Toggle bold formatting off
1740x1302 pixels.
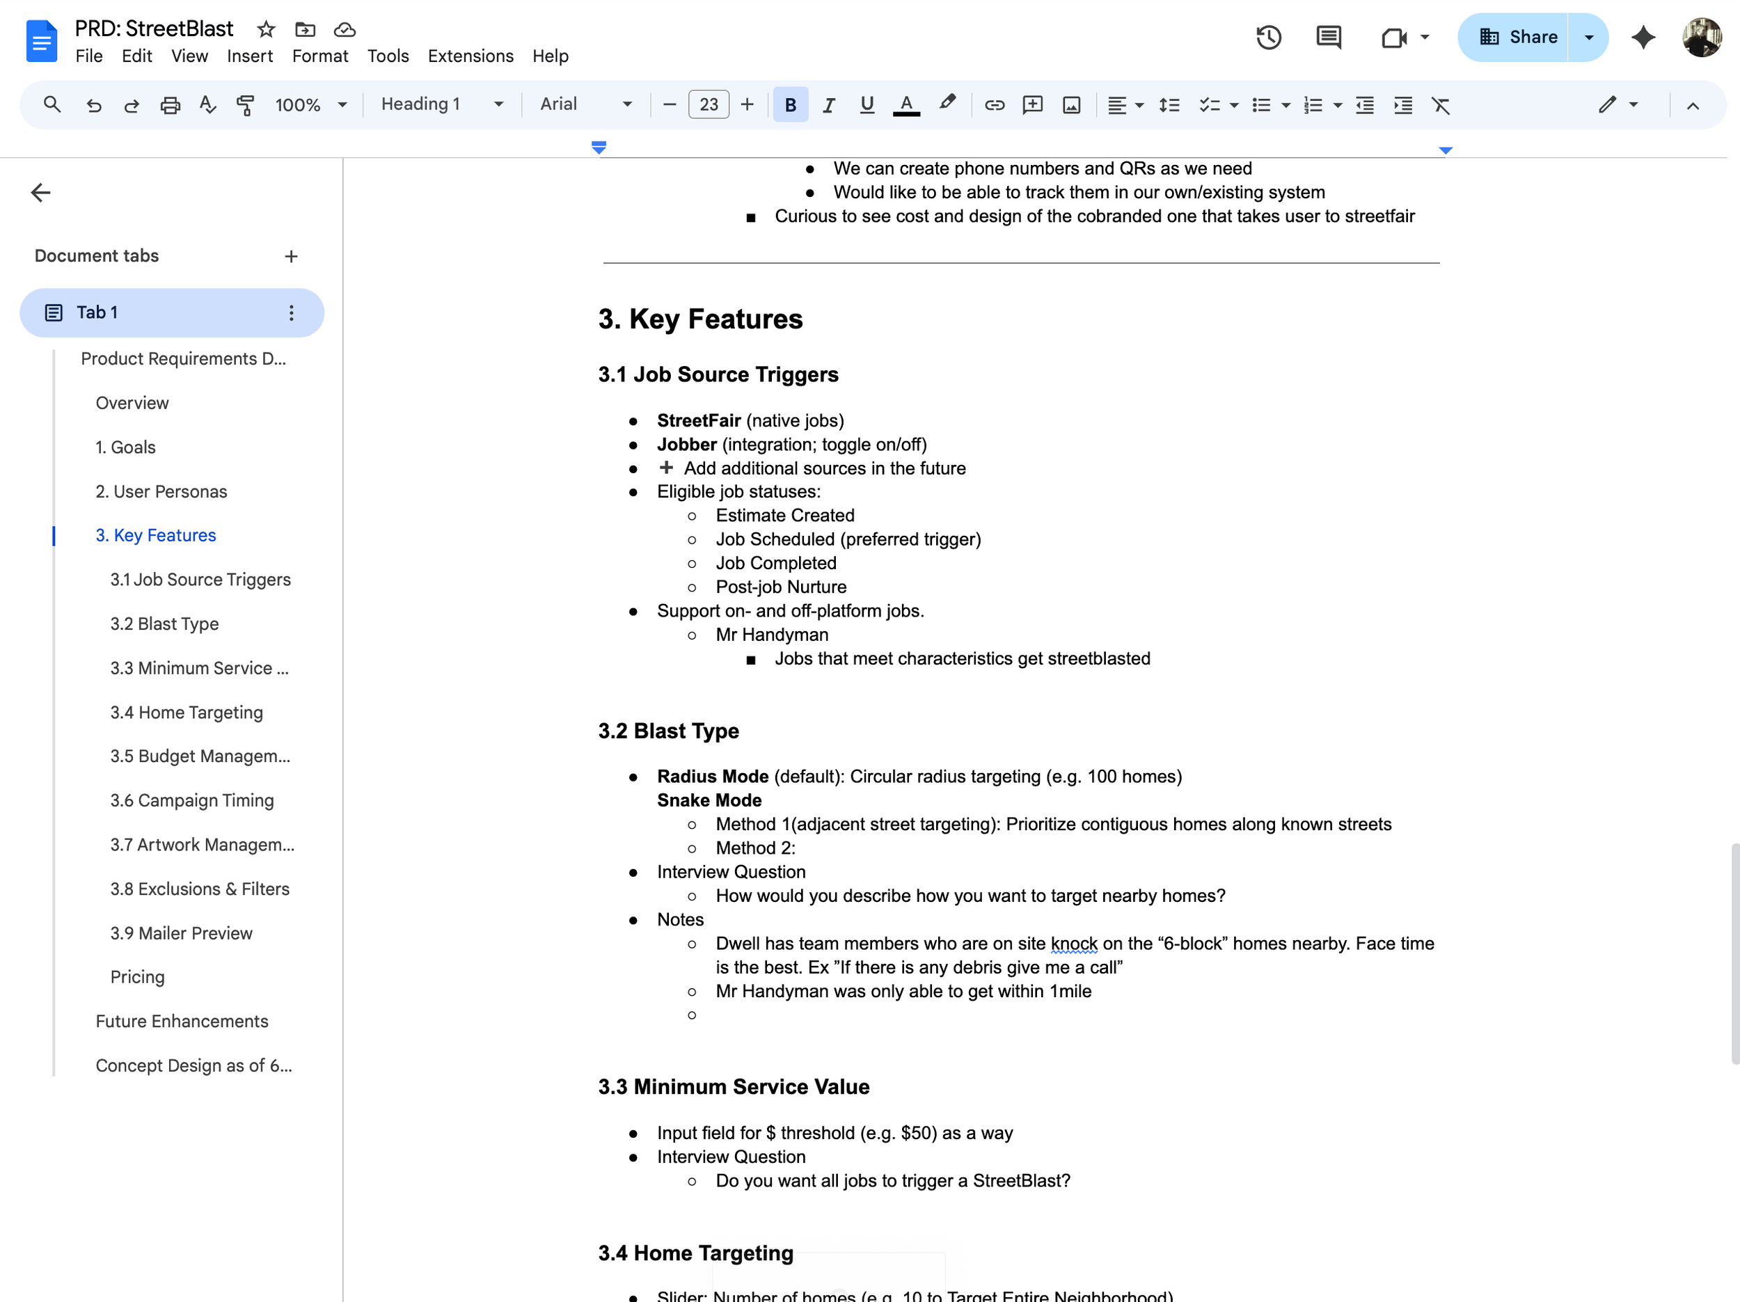(791, 104)
